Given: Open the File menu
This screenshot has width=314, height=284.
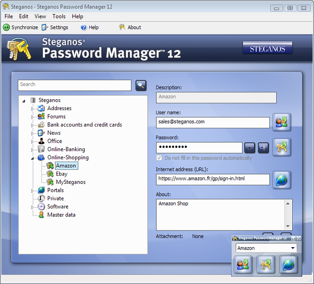Looking at the screenshot, I should pos(8,16).
